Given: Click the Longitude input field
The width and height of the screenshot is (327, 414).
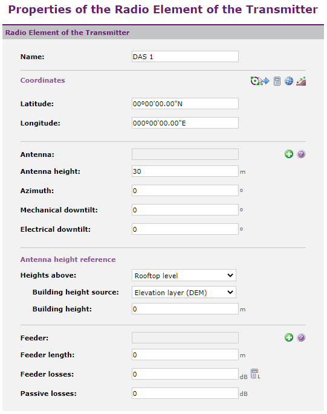Looking at the screenshot, I should (185, 123).
